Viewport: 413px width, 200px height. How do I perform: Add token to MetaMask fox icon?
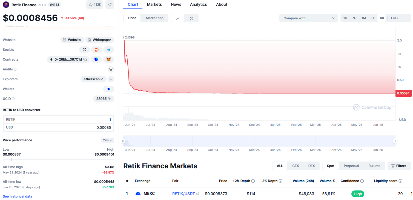point(109,59)
